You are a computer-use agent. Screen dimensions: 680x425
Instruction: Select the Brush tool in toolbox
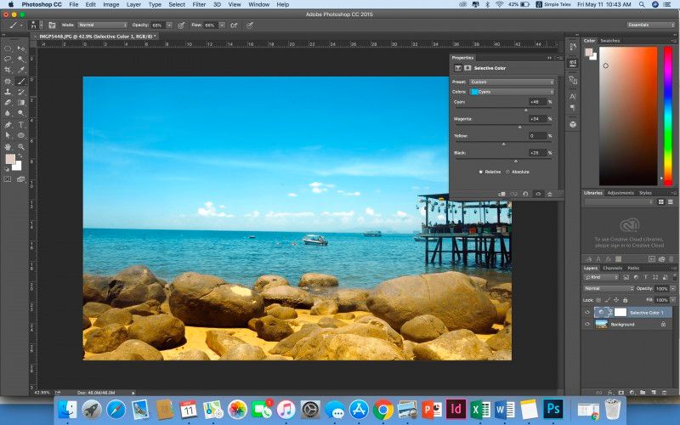point(20,81)
